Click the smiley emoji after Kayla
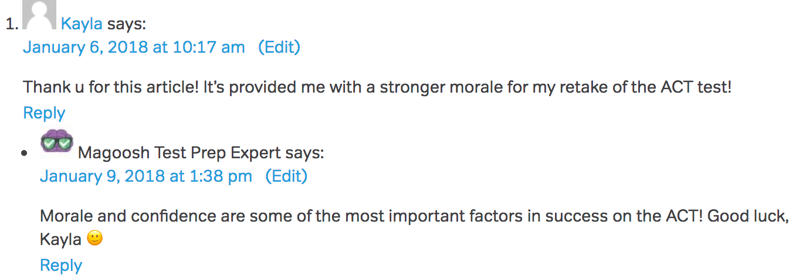 point(94,239)
